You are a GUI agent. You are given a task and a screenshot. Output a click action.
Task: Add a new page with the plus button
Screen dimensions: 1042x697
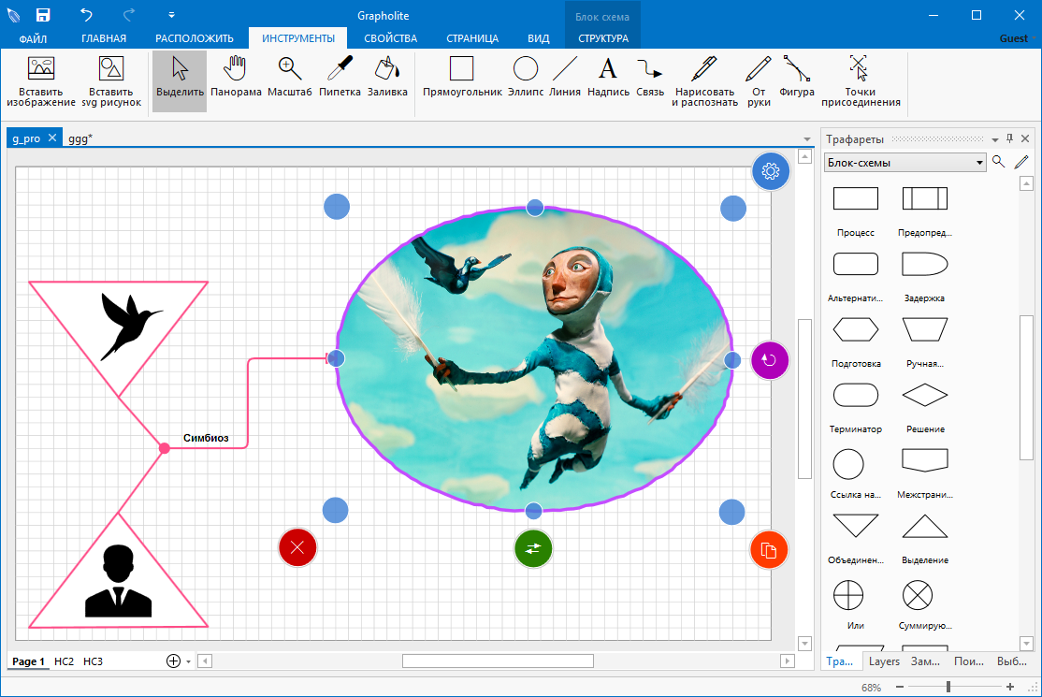click(x=173, y=661)
